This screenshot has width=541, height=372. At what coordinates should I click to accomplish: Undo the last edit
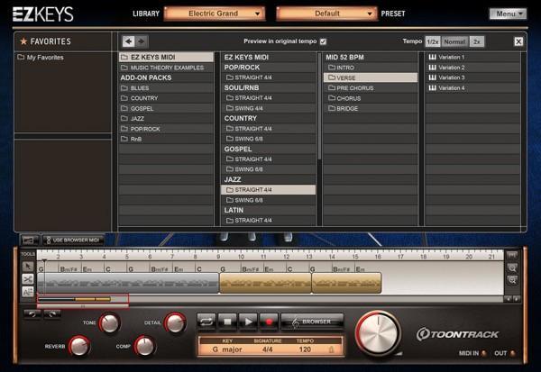pos(32,313)
